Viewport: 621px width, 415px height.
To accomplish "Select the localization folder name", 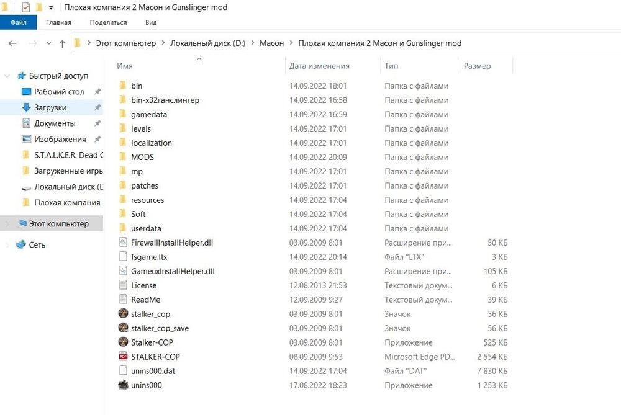I will coord(152,143).
